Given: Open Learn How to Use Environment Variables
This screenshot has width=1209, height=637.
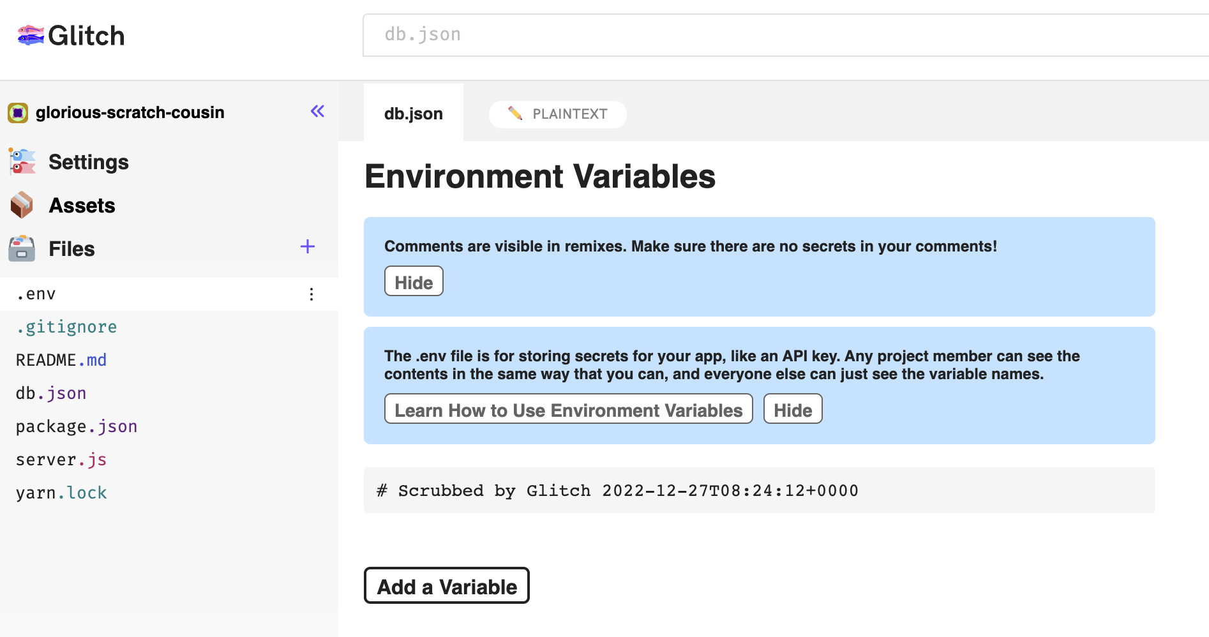Looking at the screenshot, I should click(568, 409).
